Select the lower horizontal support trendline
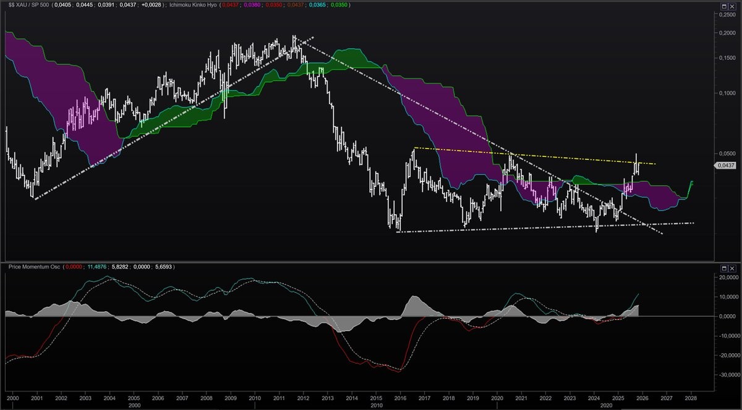 526,227
